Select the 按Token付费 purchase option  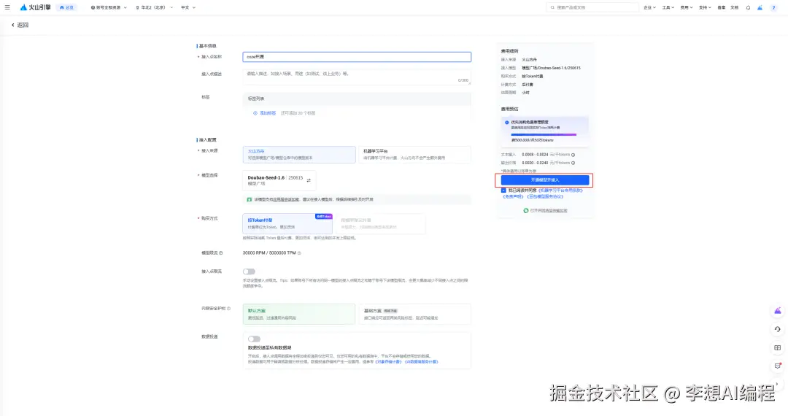point(287,223)
